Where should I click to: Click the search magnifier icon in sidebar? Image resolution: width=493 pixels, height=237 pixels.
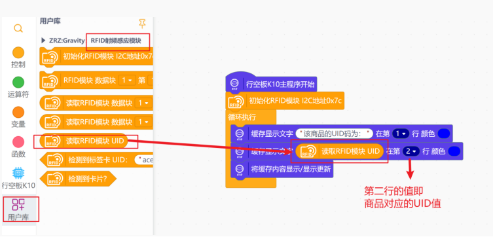pyautogui.click(x=18, y=29)
